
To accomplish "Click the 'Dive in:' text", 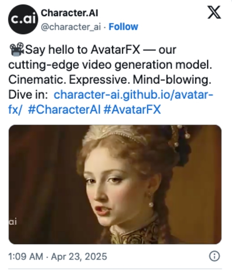I will click(x=28, y=95).
